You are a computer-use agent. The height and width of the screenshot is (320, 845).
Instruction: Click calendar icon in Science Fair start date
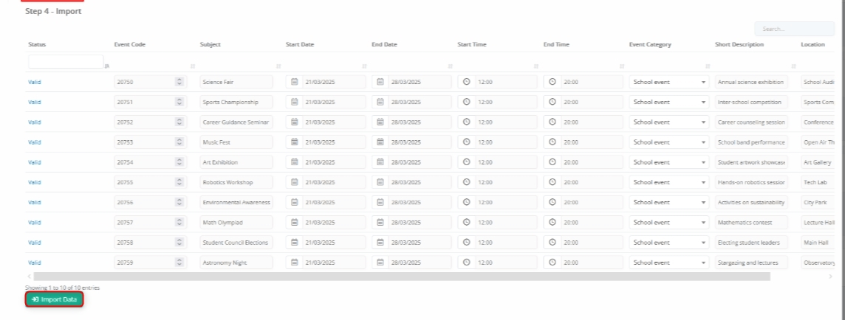coord(294,82)
